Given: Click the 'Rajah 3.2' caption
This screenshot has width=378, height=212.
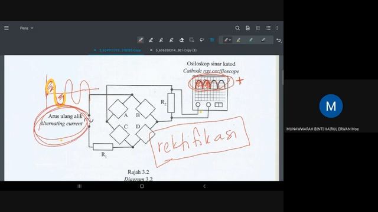Looking at the screenshot, I should (138, 172).
